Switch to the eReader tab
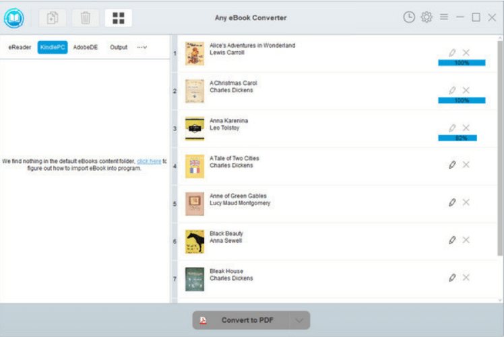This screenshot has height=337, width=504. pos(20,48)
